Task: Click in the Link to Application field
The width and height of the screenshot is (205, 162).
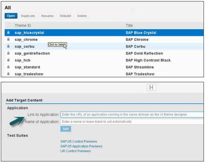Action: click(x=132, y=115)
